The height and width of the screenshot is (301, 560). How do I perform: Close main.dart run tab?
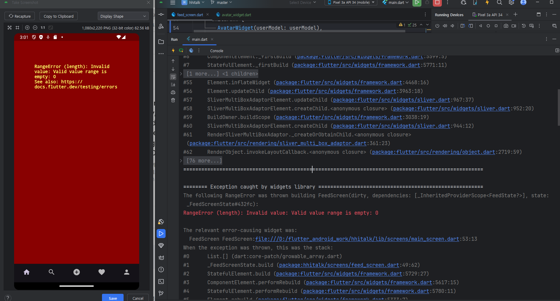[212, 39]
